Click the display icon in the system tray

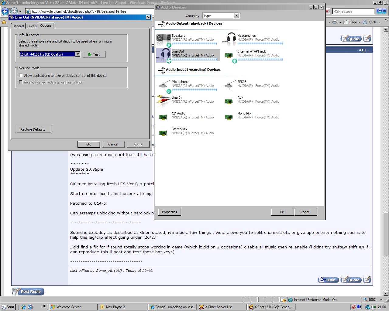(x=360, y=307)
